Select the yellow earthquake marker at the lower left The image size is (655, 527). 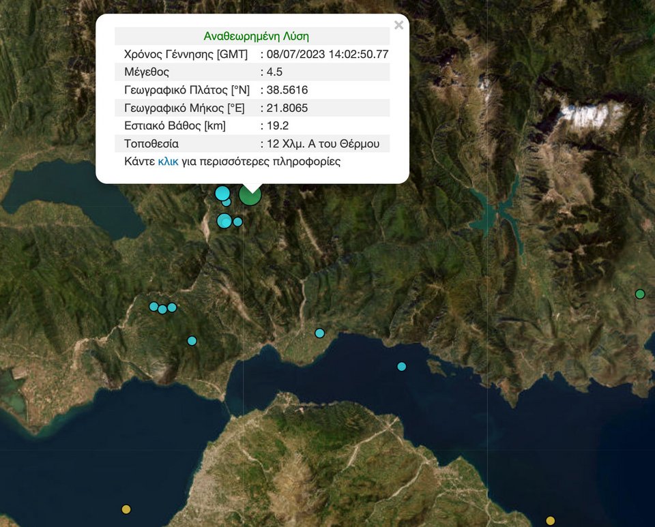[126, 509]
